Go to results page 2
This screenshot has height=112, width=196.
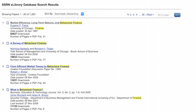click(x=130, y=15)
